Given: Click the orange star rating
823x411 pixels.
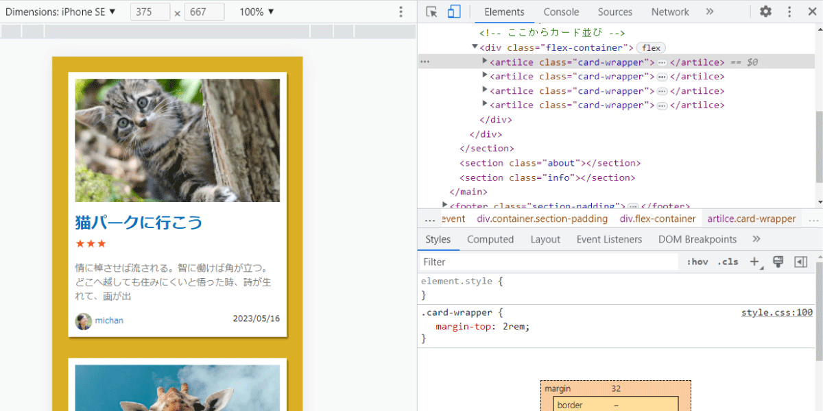Looking at the screenshot, I should coord(91,243).
